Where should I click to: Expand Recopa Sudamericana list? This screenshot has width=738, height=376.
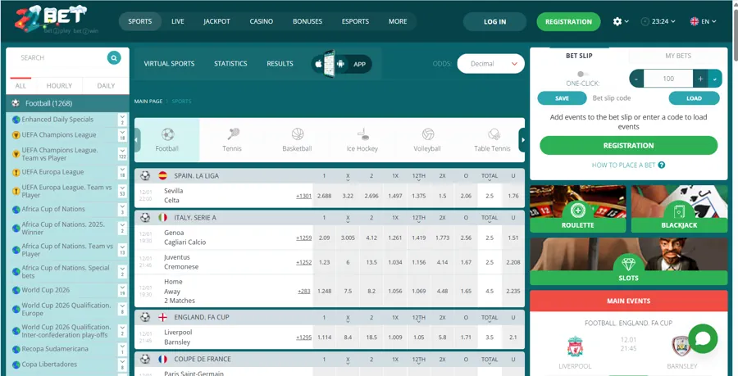122,349
